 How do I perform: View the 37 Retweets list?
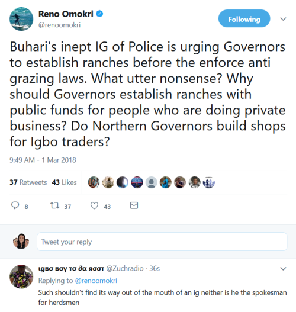coord(28,182)
